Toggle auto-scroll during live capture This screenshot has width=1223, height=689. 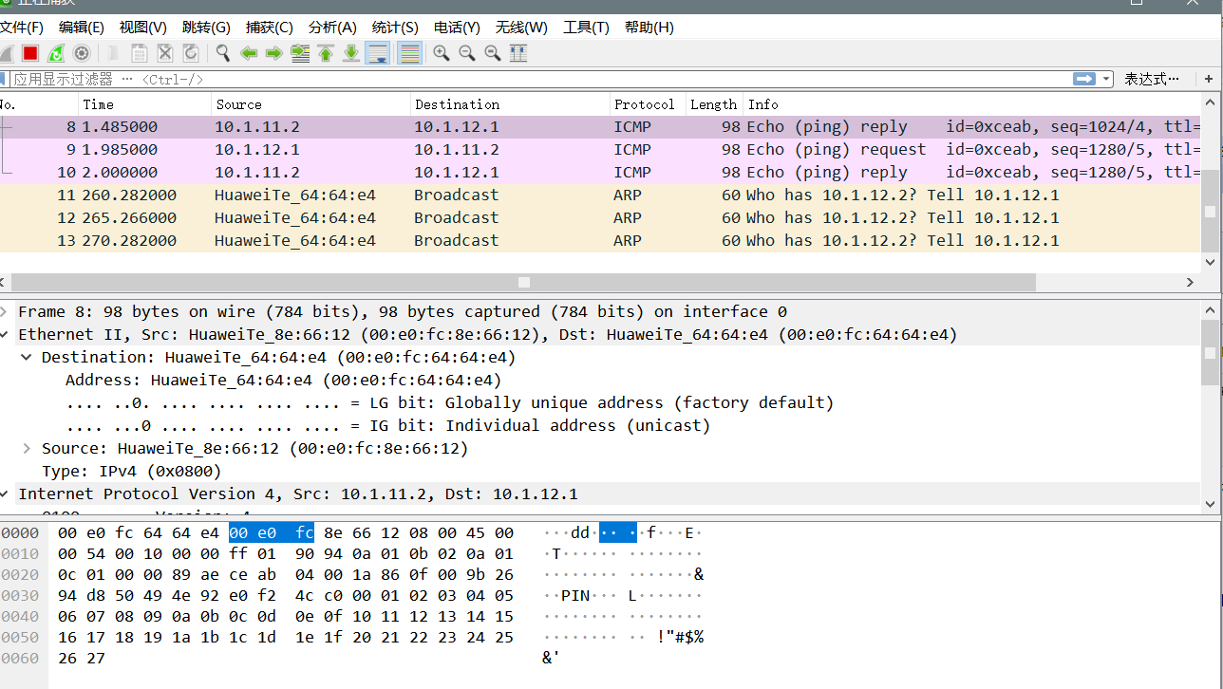377,53
